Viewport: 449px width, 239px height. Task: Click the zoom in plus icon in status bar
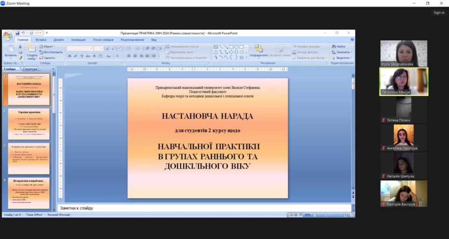point(345,215)
